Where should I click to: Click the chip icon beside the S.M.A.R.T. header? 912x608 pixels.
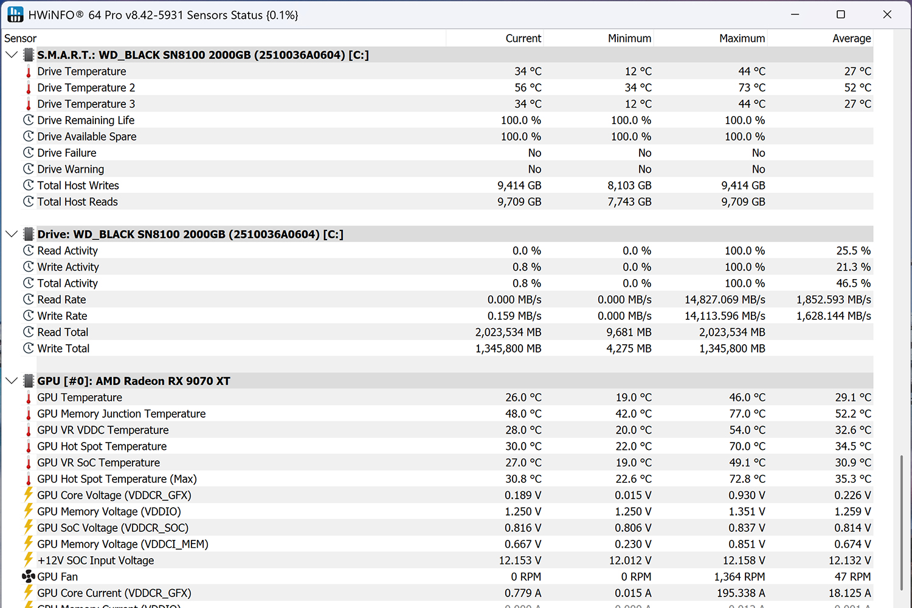(x=28, y=55)
